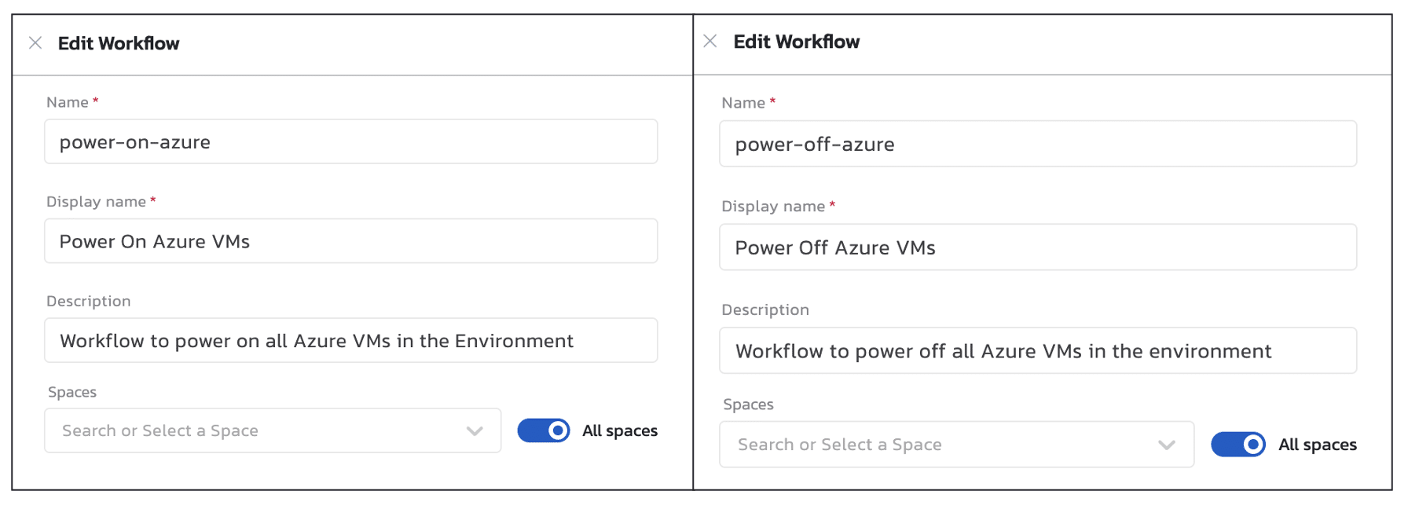Click Description label in power-off-azure panel
1408x509 pixels.
click(765, 309)
